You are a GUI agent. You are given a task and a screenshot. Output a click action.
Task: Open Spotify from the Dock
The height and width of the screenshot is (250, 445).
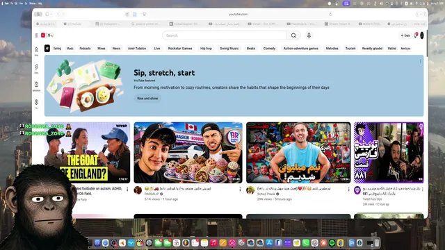(332, 243)
